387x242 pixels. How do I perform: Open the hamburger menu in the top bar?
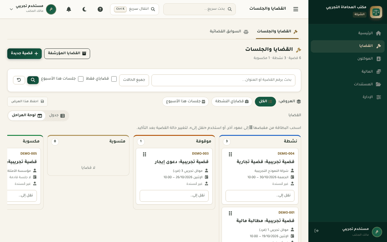[296, 9]
